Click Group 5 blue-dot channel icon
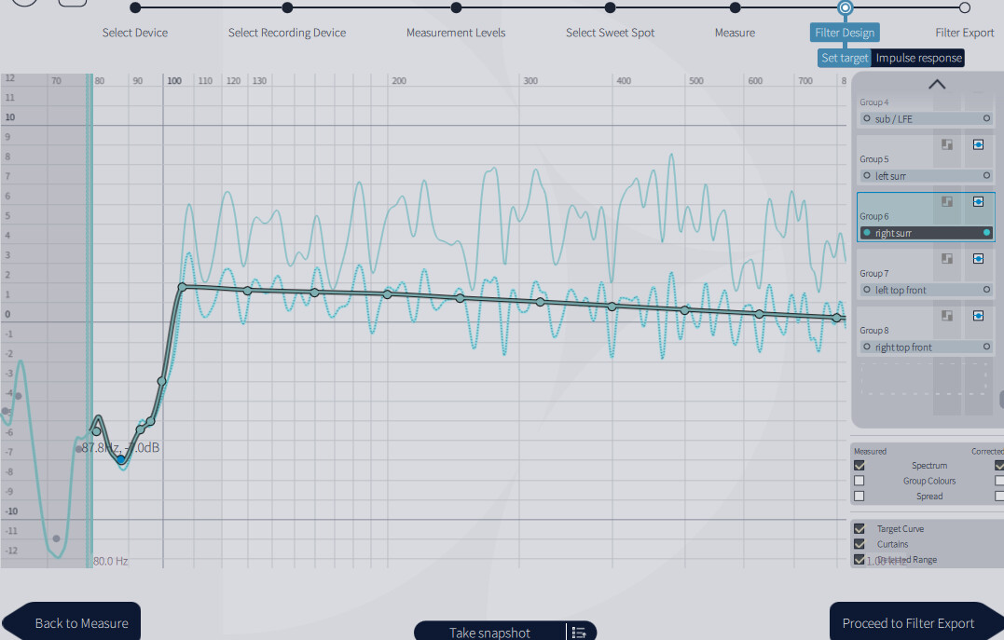This screenshot has height=640, width=1004. pos(978,144)
